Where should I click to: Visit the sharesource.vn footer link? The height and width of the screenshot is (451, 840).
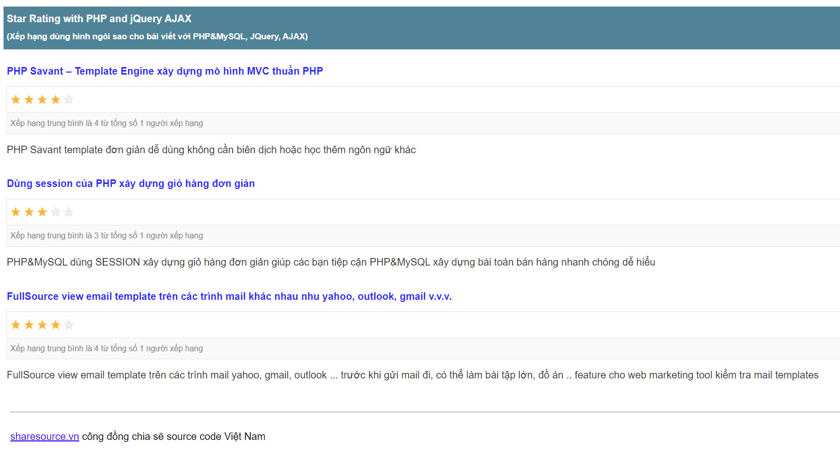45,436
